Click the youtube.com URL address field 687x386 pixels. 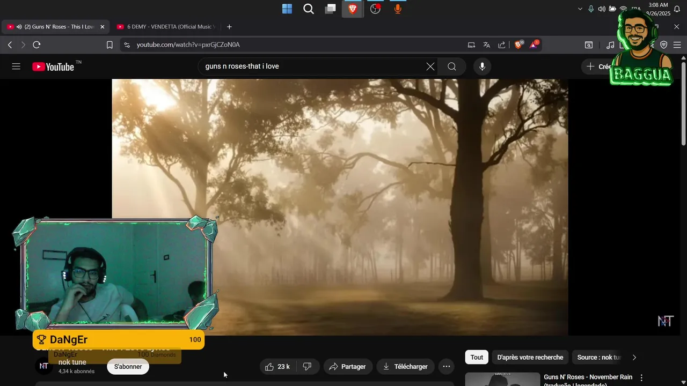point(188,45)
